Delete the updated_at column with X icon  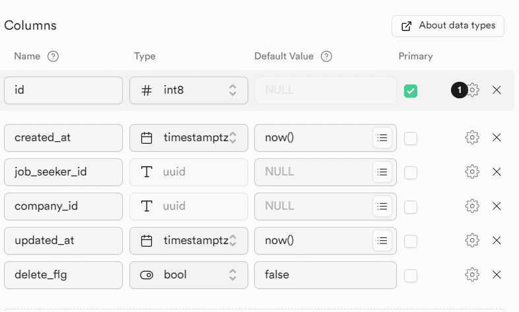[497, 241]
